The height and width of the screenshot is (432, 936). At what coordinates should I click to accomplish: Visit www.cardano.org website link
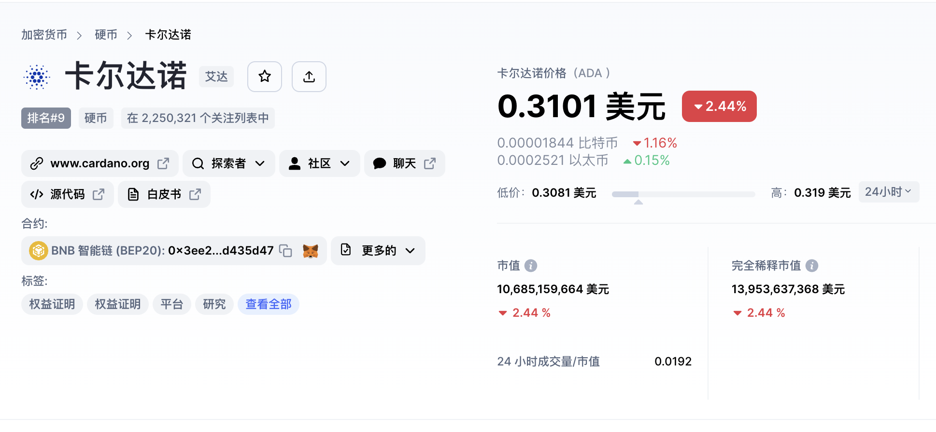99,163
